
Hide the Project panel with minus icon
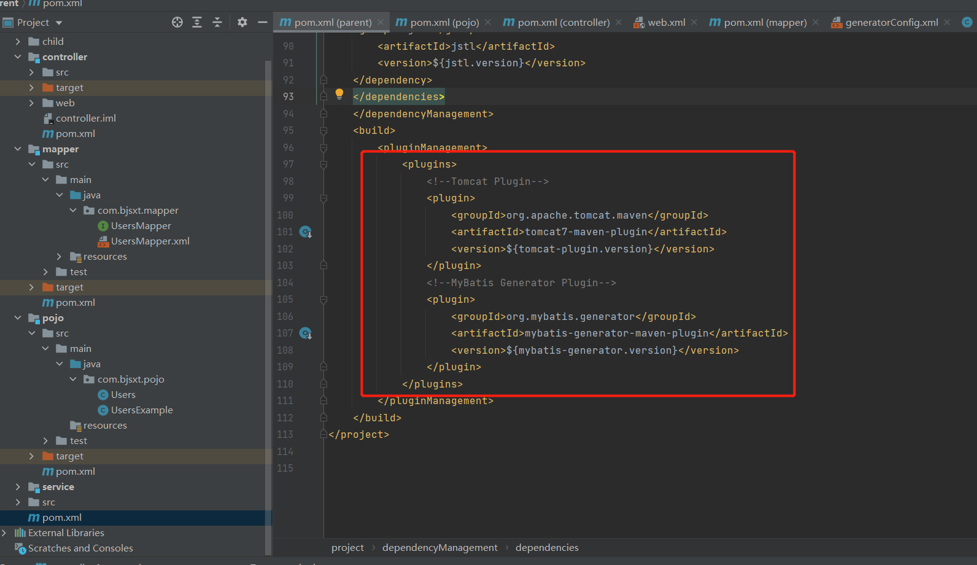(x=263, y=22)
